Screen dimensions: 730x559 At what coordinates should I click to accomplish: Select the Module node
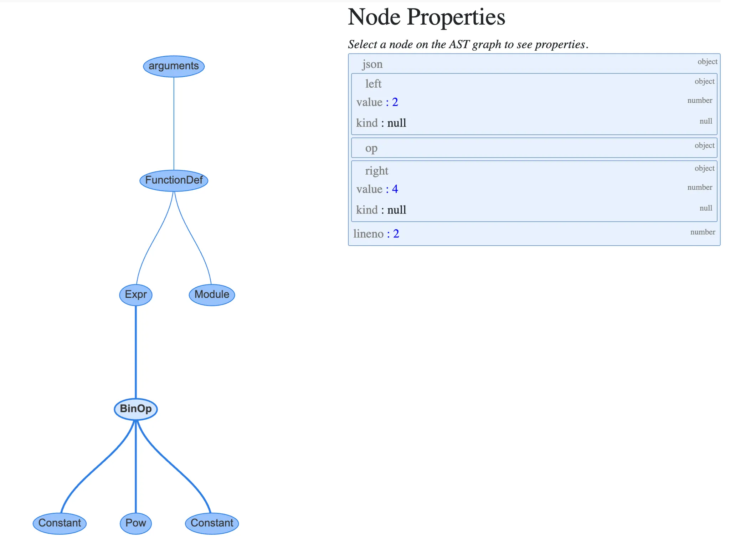click(x=212, y=294)
